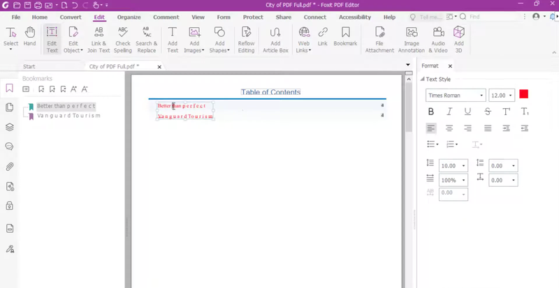559x288 pixels.
Task: Click the Bookmark ribbon button
Action: click(345, 36)
